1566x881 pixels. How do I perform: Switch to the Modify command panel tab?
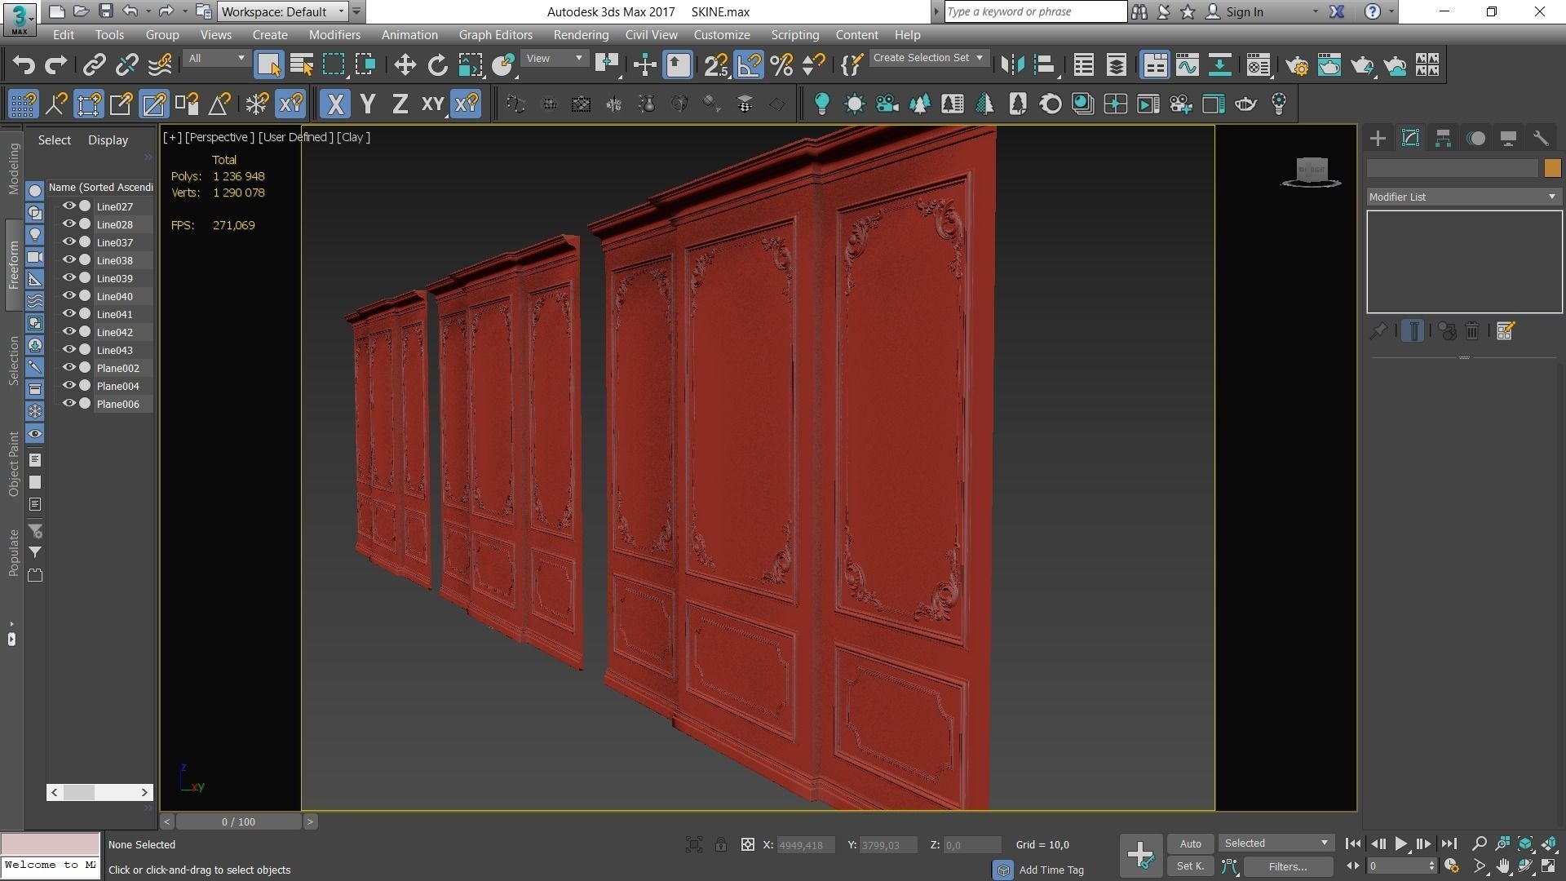[x=1410, y=139]
